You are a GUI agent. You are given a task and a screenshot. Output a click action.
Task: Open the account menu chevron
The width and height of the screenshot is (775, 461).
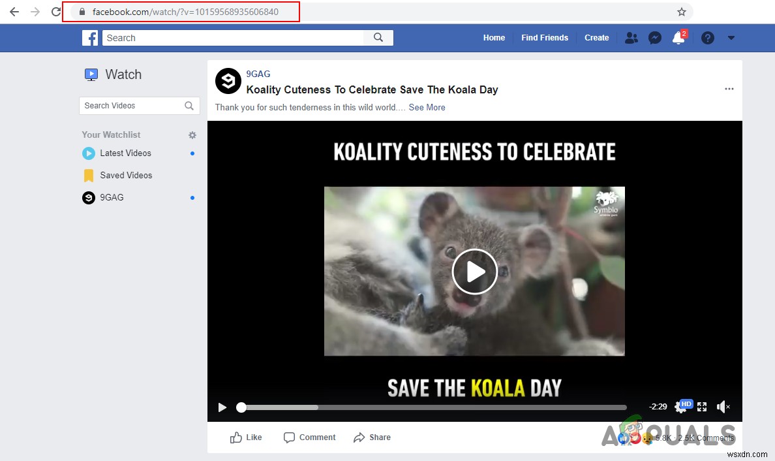coord(731,38)
